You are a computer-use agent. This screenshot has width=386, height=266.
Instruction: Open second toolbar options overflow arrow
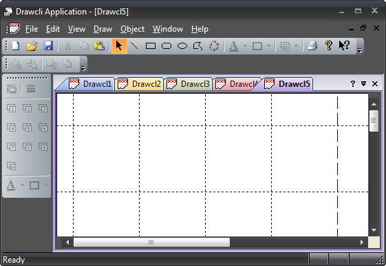(83, 68)
